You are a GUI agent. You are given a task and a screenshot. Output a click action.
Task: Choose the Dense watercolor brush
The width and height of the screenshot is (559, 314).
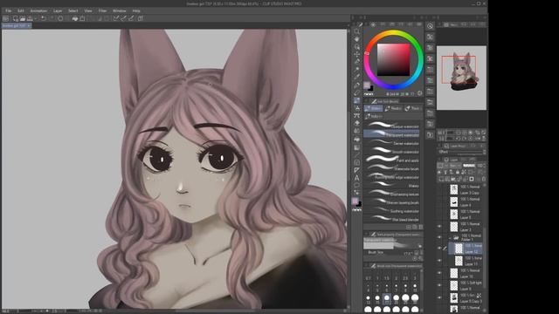391,143
